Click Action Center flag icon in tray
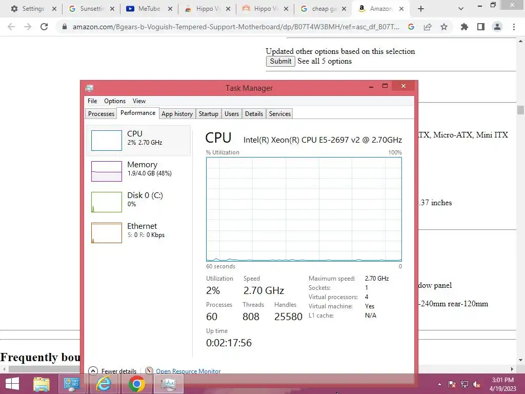 coord(452,384)
